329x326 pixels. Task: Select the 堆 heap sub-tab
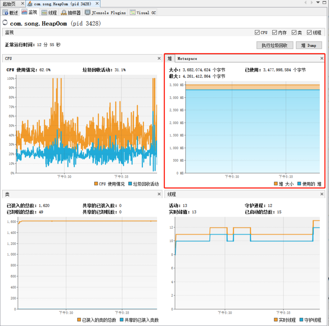tap(170, 58)
